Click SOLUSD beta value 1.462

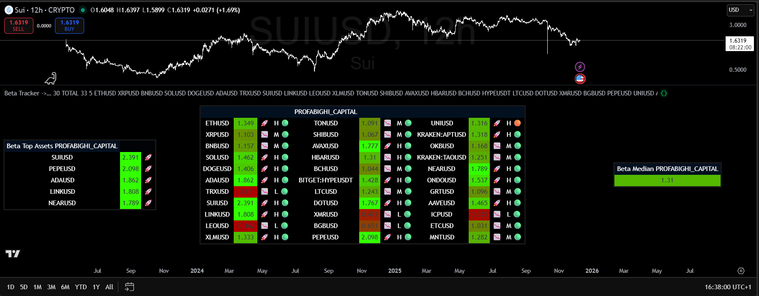[x=246, y=158]
